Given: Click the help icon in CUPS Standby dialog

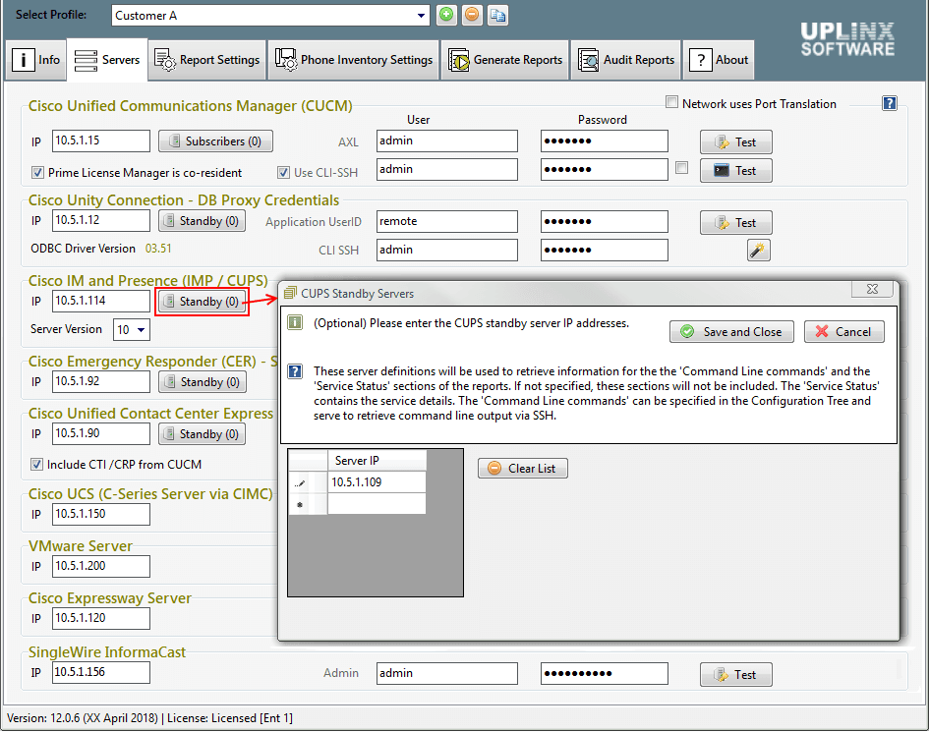Looking at the screenshot, I should click(295, 371).
